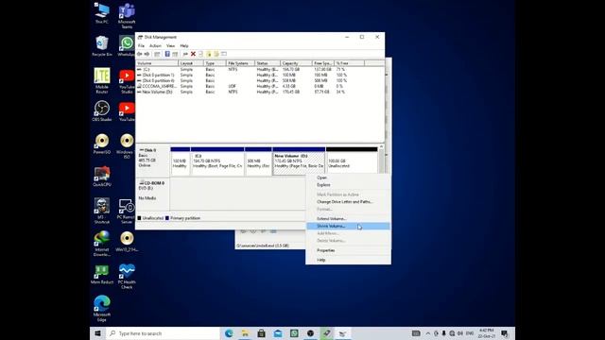The height and width of the screenshot is (340, 605).
Task: Sort by the % Free column header
Action: [x=349, y=63]
